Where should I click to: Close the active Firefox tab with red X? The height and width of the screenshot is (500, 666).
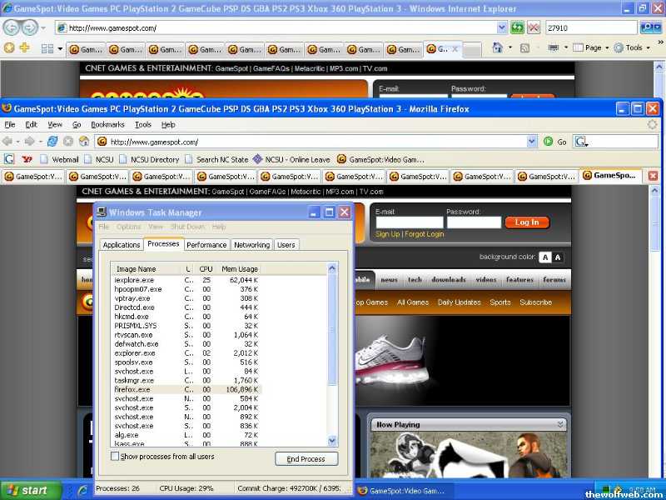point(653,176)
